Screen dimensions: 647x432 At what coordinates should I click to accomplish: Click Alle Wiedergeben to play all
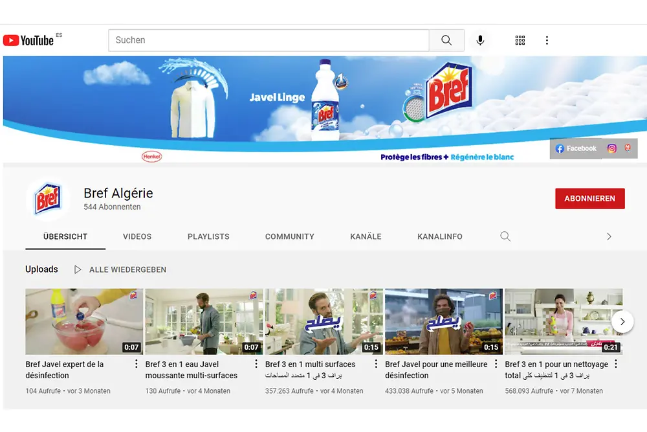[x=128, y=269]
